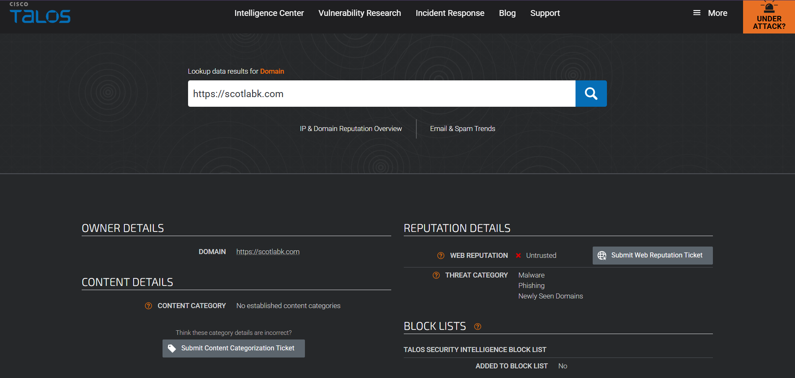
Task: Click the Web Reputation help icon
Action: [x=441, y=256]
